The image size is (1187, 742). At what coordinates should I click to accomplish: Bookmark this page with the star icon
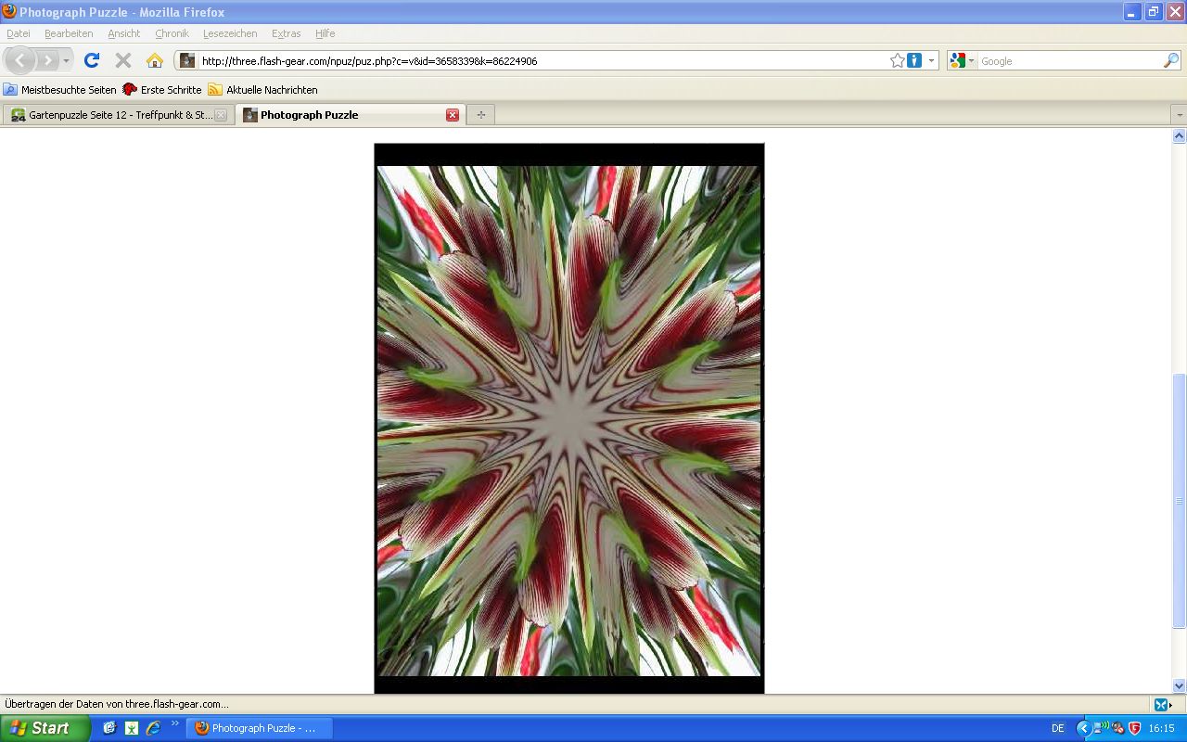click(x=897, y=60)
